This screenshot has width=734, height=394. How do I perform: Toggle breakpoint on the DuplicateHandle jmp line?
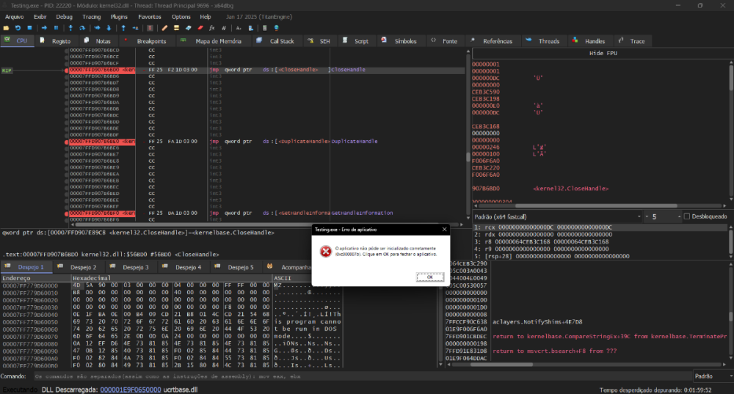[68, 141]
